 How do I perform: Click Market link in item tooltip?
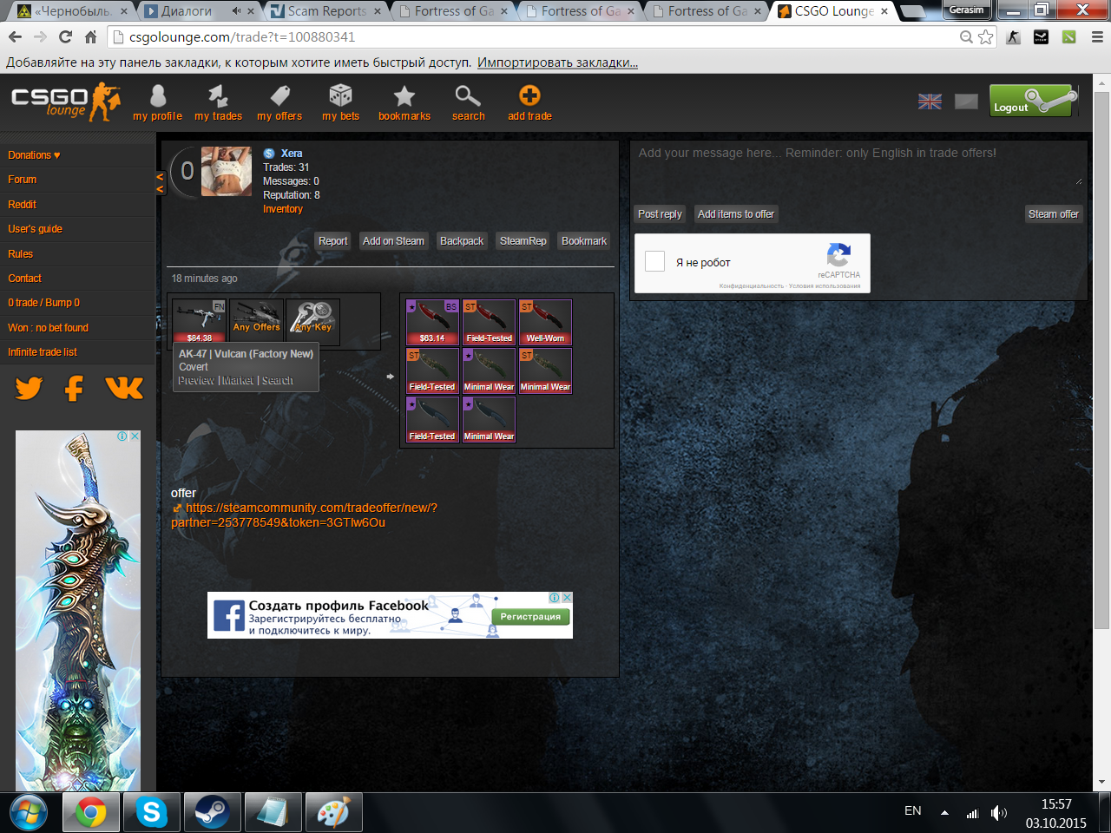[237, 381]
